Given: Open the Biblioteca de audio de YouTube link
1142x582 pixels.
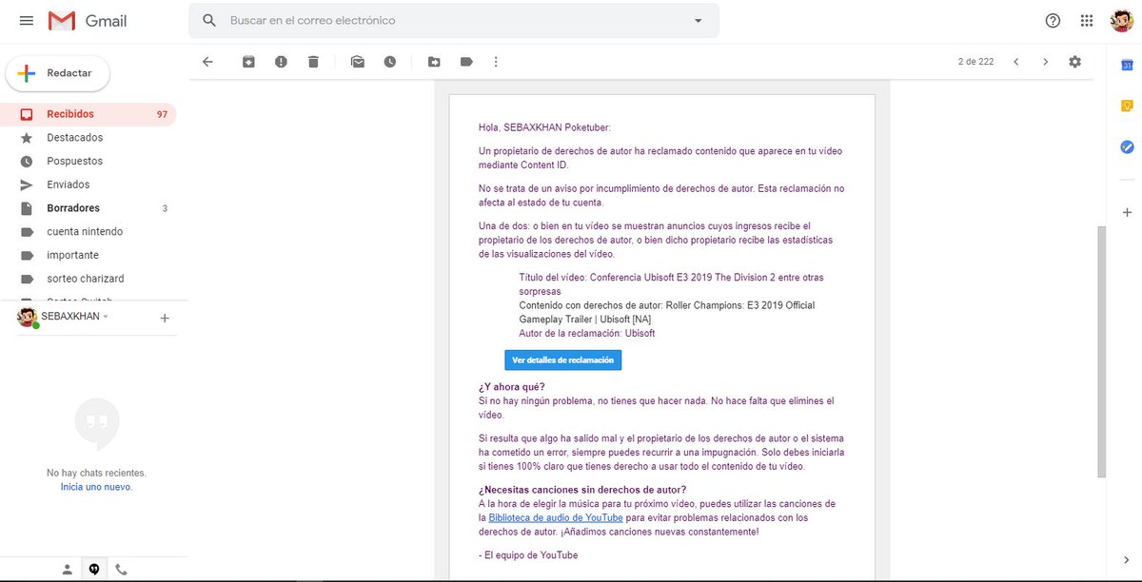Looking at the screenshot, I should pos(556,517).
